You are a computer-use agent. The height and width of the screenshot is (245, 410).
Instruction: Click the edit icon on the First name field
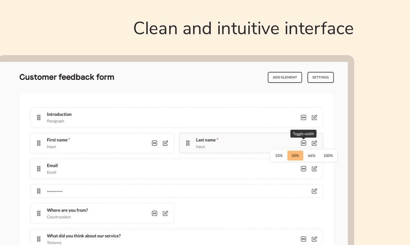165,143
